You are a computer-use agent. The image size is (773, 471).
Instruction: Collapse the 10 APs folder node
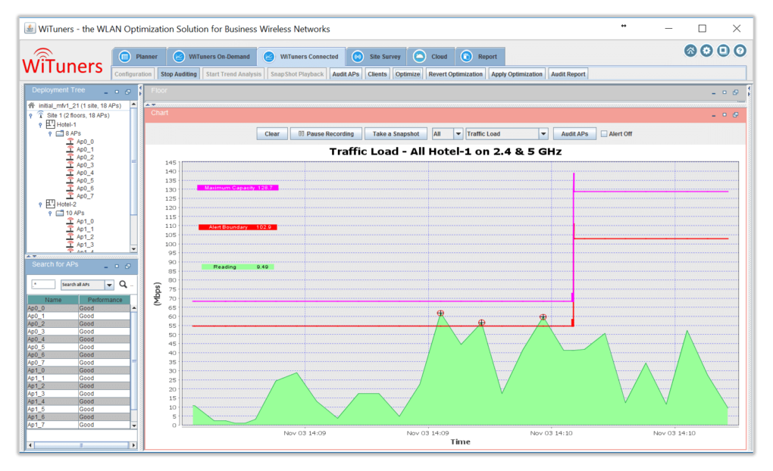[x=50, y=213]
